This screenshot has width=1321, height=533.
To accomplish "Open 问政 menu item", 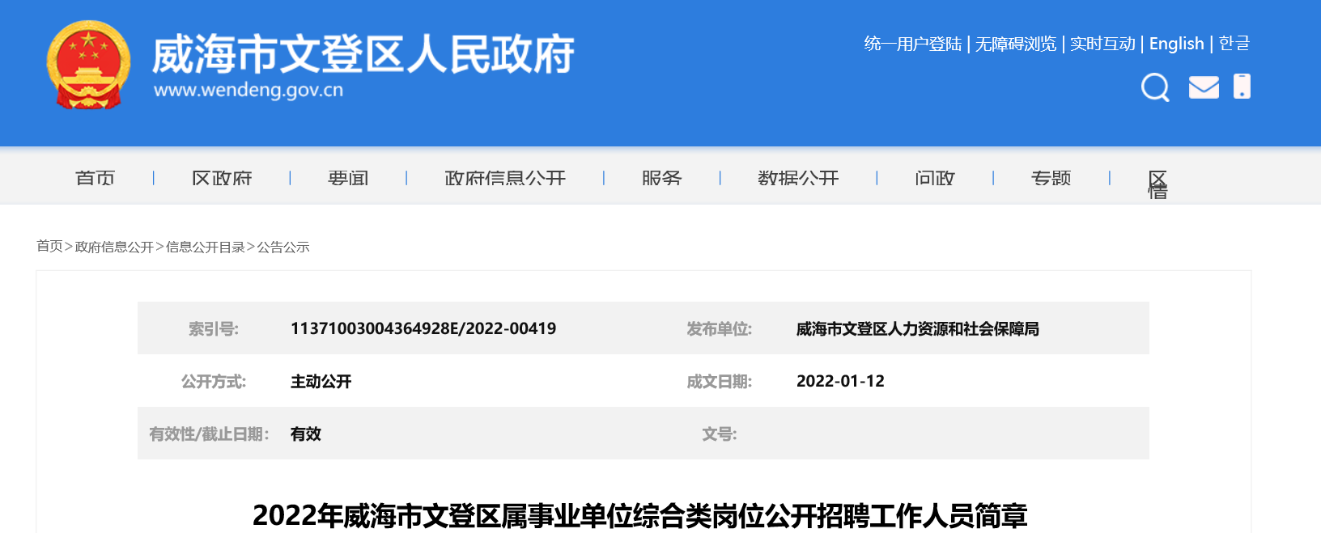I will 935,178.
